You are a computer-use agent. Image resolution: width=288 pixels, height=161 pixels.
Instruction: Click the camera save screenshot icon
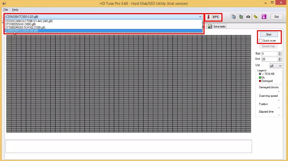[x=248, y=16]
